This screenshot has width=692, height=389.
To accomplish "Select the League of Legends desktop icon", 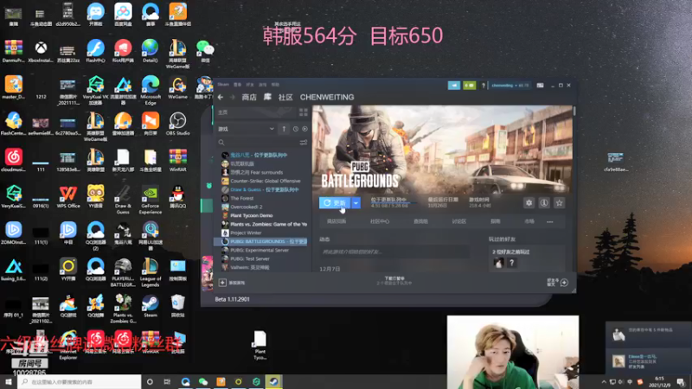I will (151, 272).
